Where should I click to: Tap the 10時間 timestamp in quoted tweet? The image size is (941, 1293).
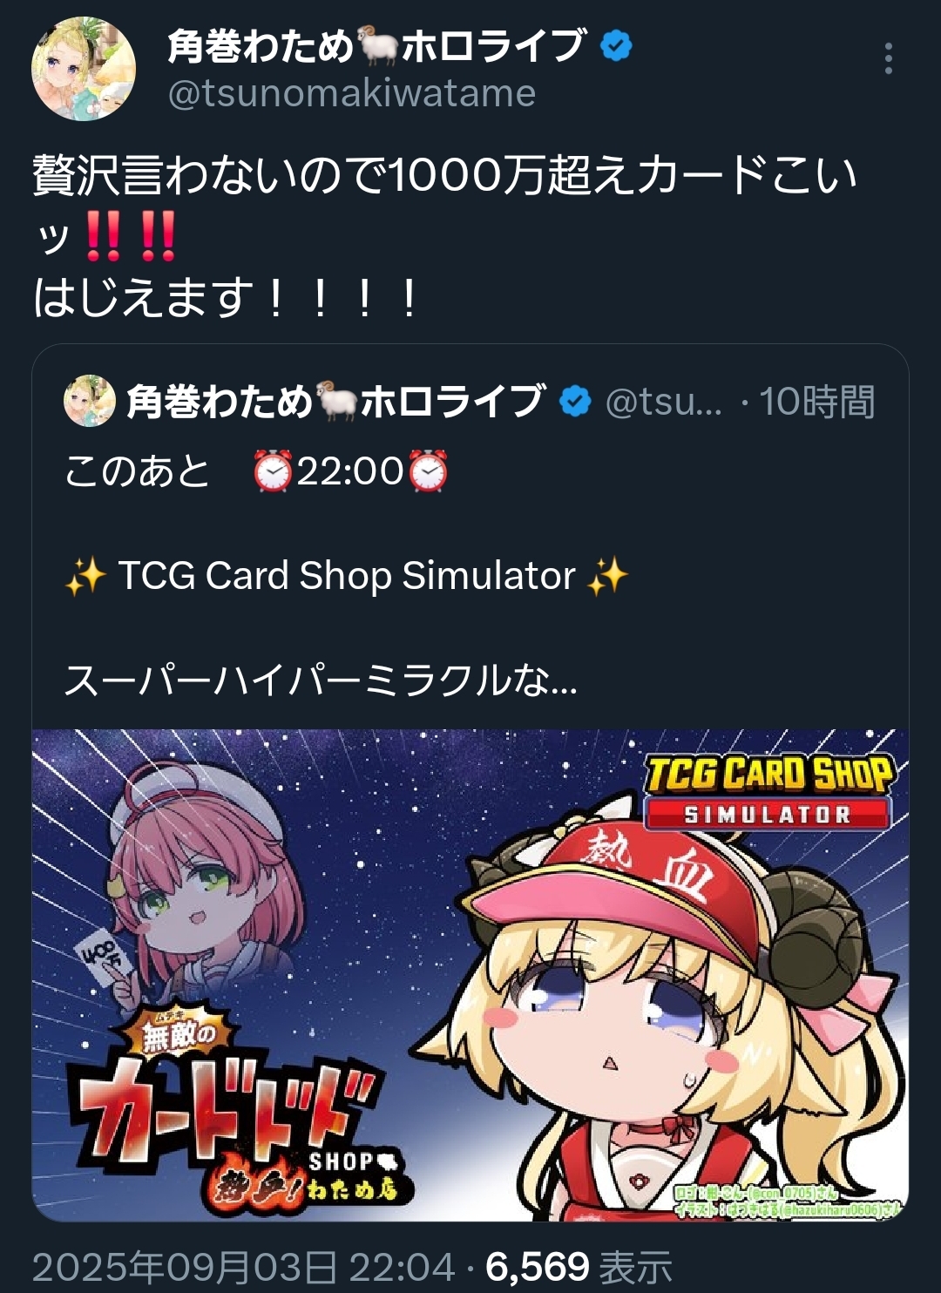pyautogui.click(x=816, y=402)
